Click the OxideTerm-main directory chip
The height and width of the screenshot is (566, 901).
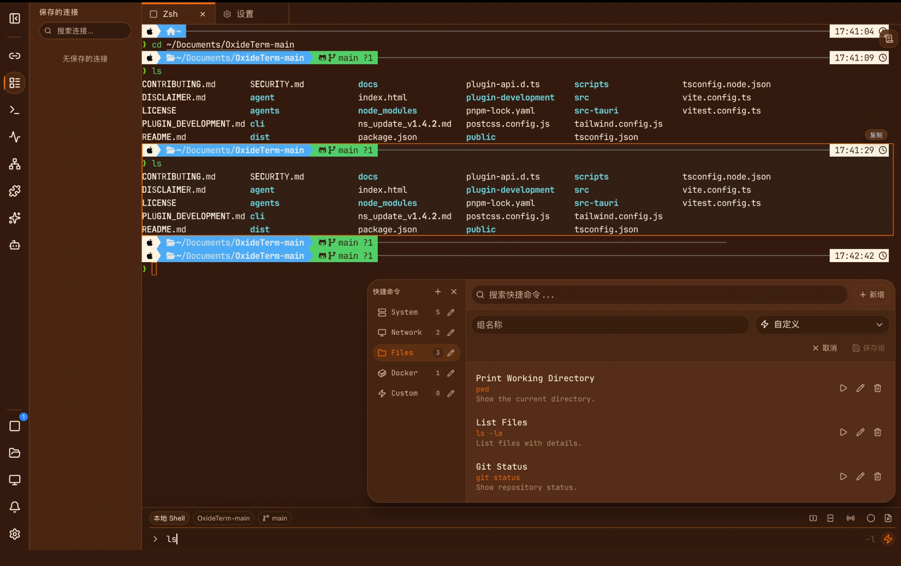pos(223,518)
